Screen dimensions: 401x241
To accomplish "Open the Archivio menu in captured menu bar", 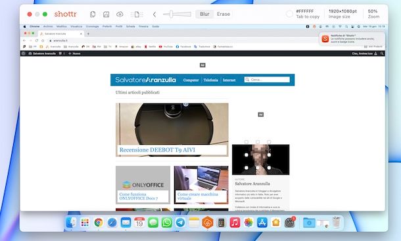I will click(x=48, y=26).
